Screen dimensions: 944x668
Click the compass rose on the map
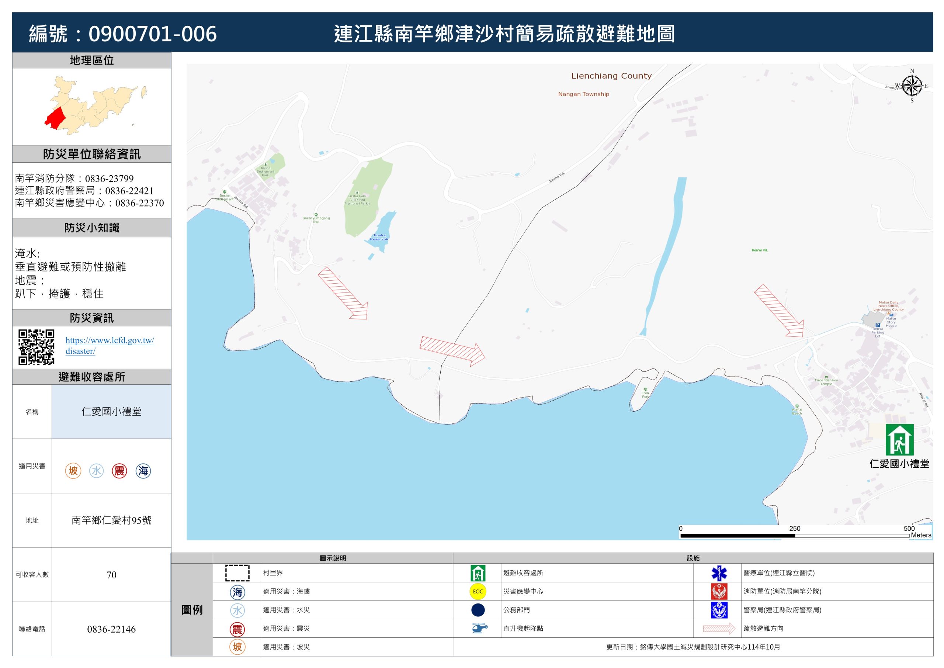[x=912, y=86]
